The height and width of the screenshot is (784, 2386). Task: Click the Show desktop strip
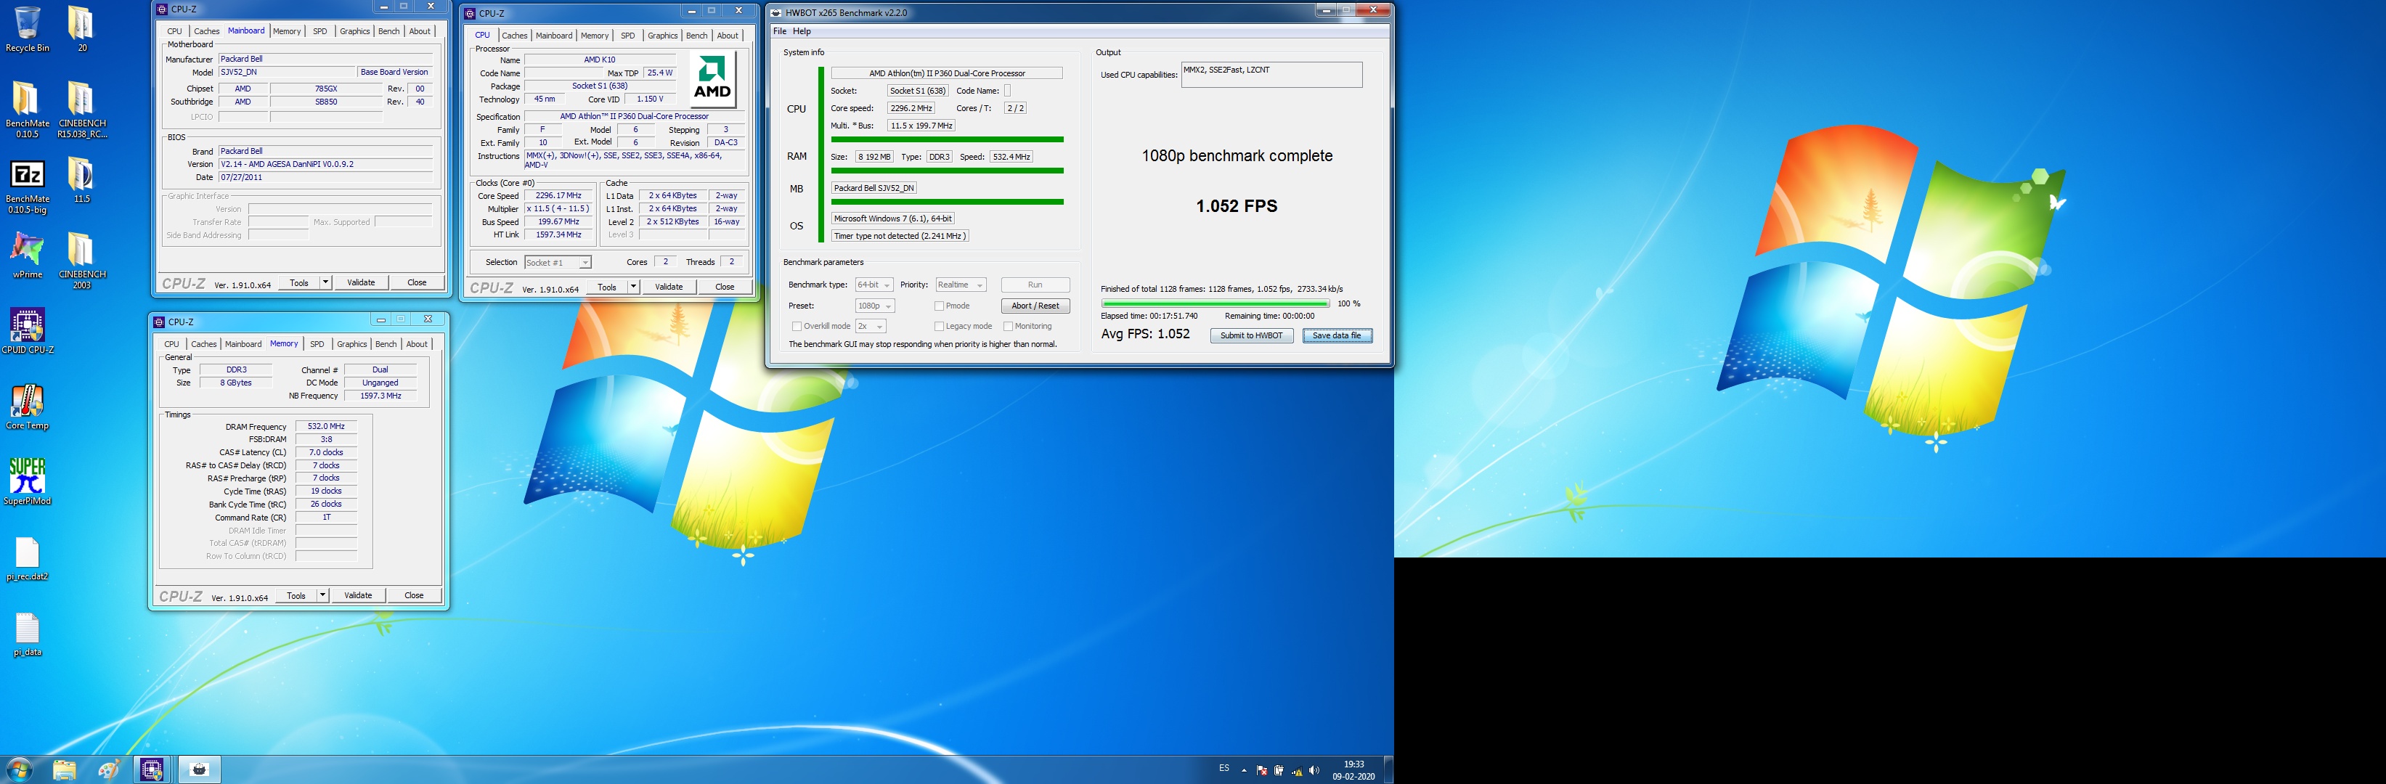click(x=1388, y=769)
